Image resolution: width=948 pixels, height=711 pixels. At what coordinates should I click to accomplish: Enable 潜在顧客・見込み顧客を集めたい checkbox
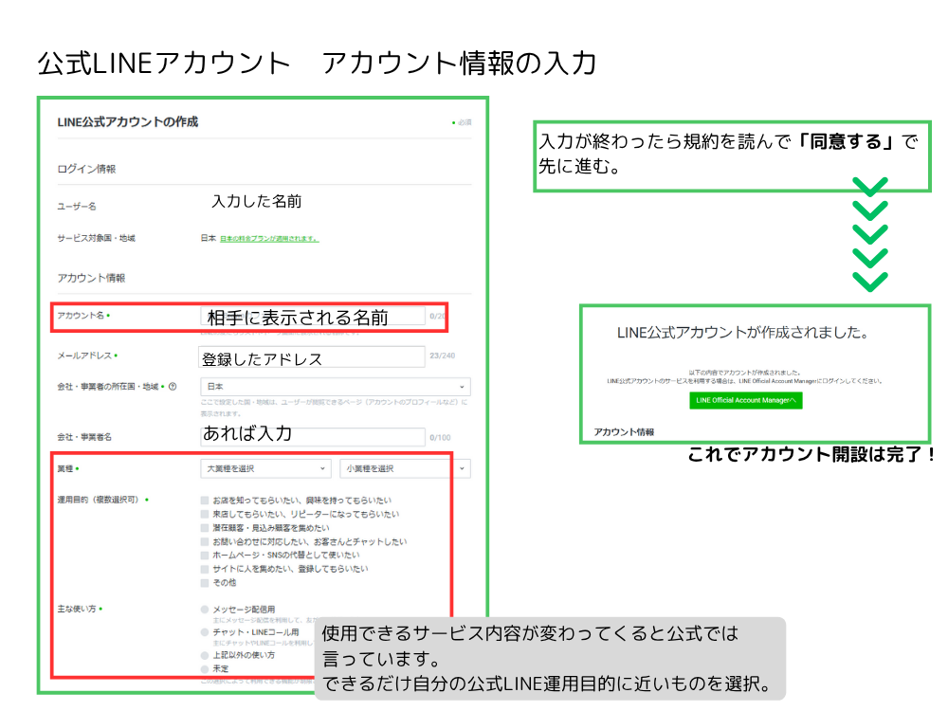(x=205, y=528)
